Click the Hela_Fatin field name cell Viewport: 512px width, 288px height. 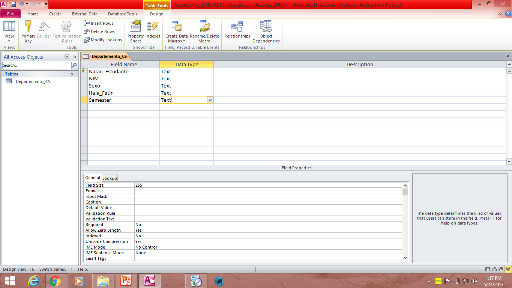pyautogui.click(x=123, y=93)
